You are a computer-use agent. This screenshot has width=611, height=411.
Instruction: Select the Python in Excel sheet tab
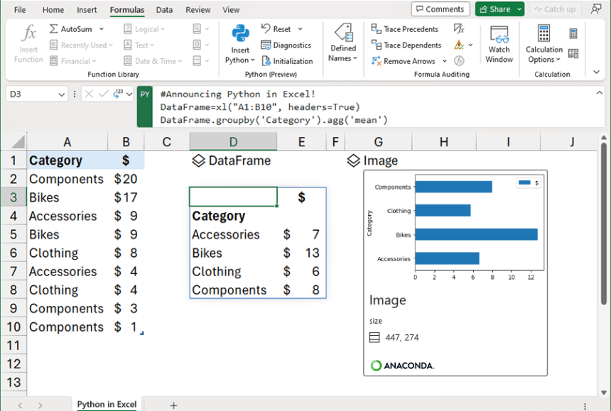(107, 404)
